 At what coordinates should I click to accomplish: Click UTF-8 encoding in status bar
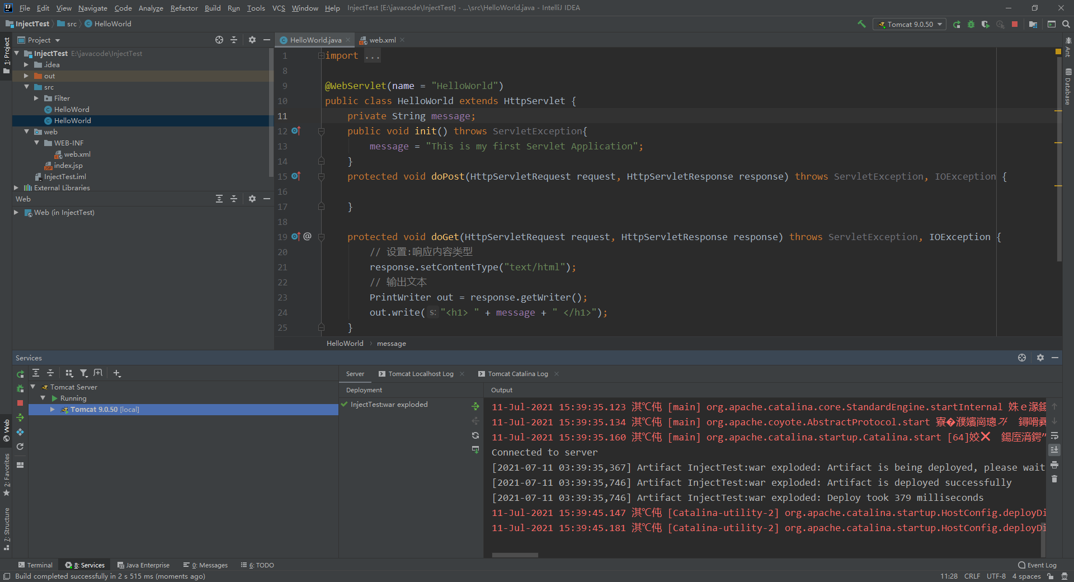click(x=996, y=576)
